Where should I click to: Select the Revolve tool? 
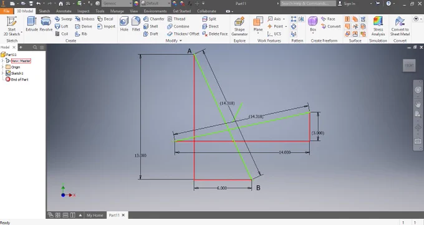point(46,24)
